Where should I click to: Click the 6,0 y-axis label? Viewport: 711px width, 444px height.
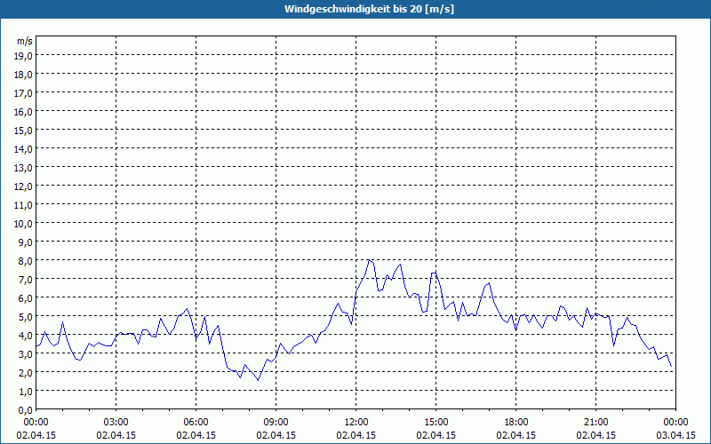tap(25, 298)
